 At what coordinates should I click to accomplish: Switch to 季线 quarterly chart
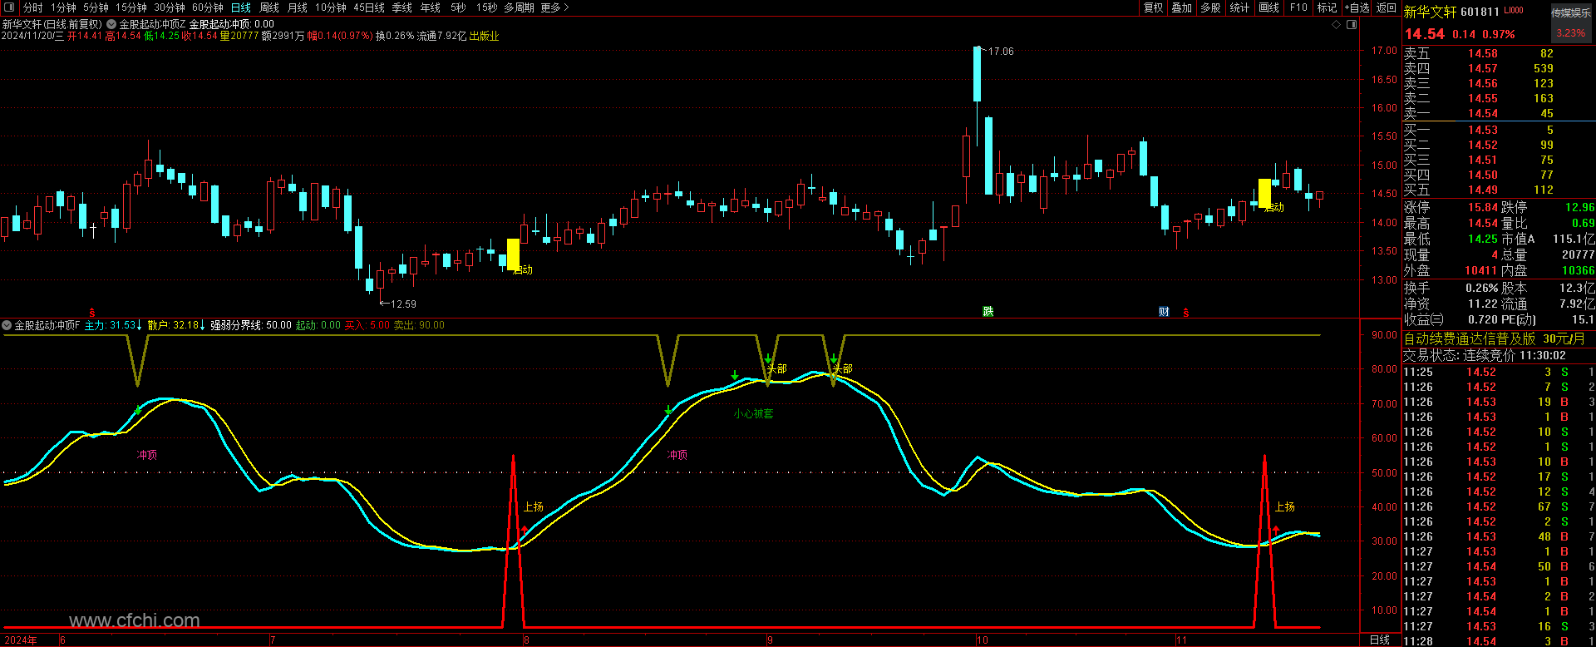point(402,7)
